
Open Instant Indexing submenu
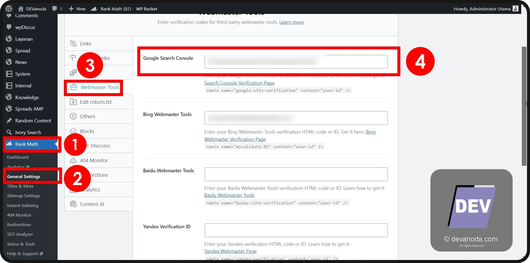pyautogui.click(x=23, y=205)
